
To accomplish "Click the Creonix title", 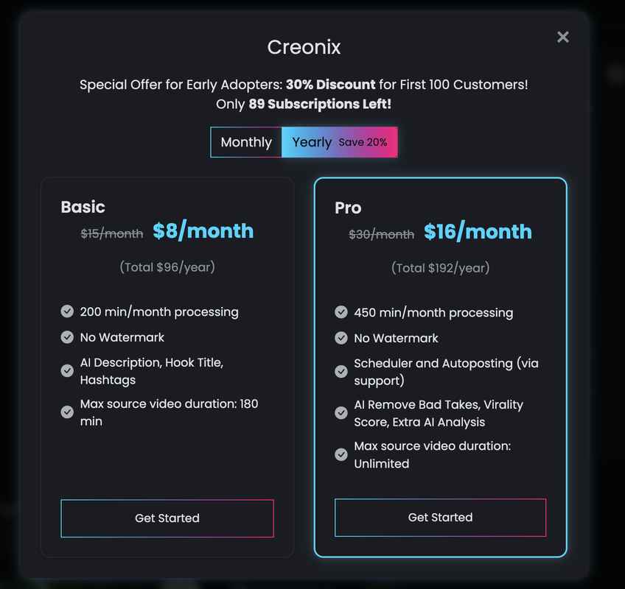I will (304, 47).
